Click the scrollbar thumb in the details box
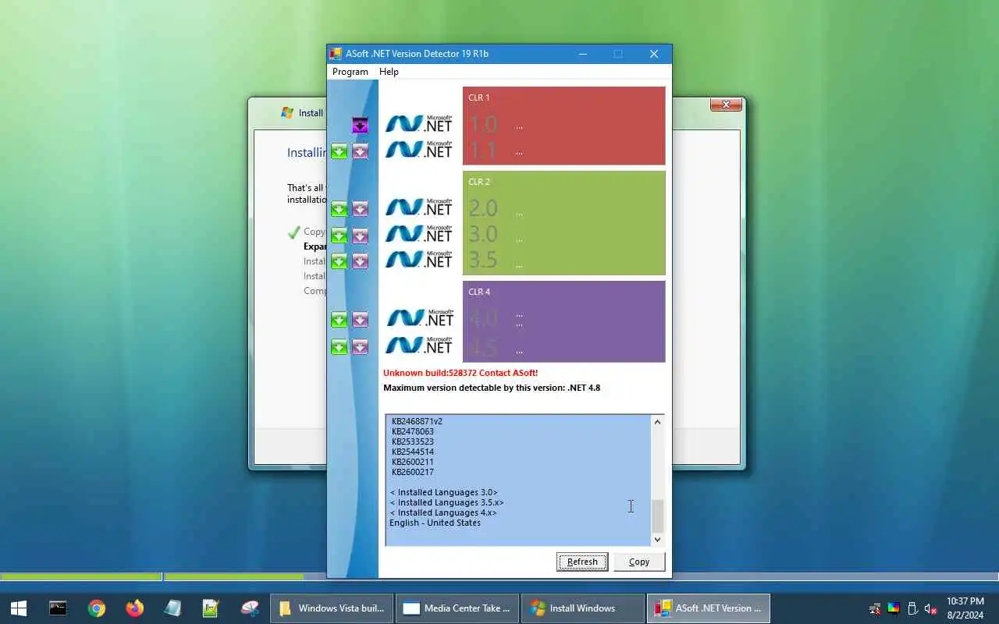Image resolution: width=999 pixels, height=624 pixels. coord(657,515)
